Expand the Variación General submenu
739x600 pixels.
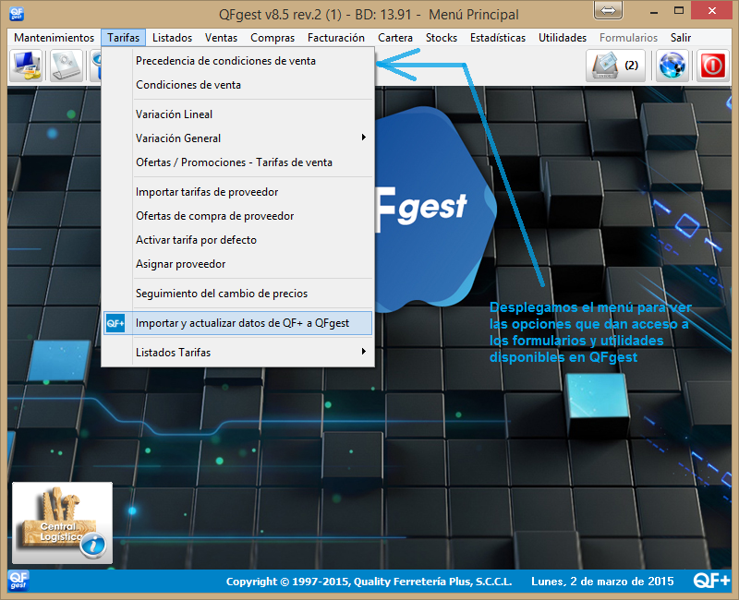click(x=238, y=138)
